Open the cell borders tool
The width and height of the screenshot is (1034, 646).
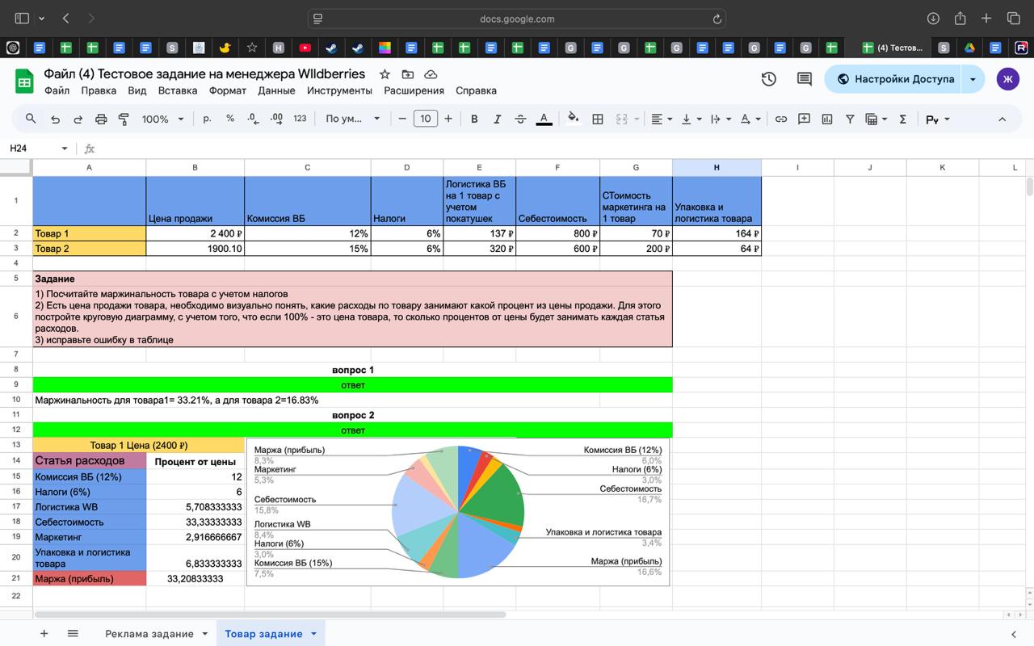[x=598, y=119]
